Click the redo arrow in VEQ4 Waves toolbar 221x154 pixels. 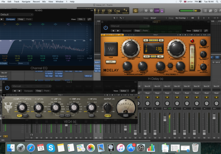13,95
